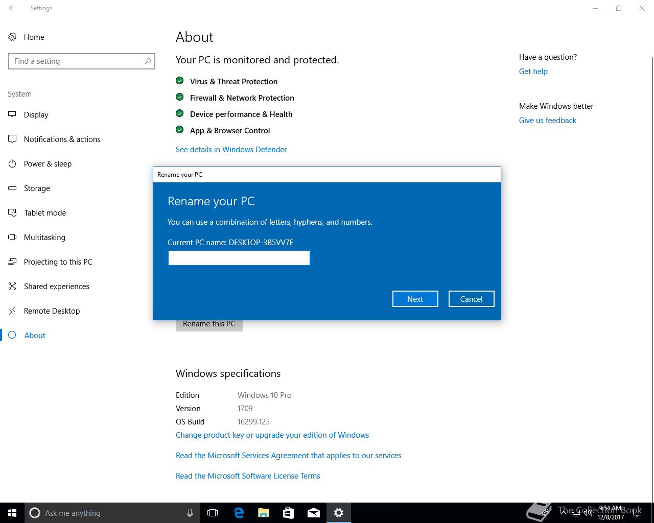654x523 pixels.
Task: Click version value 1709
Action: click(x=245, y=409)
